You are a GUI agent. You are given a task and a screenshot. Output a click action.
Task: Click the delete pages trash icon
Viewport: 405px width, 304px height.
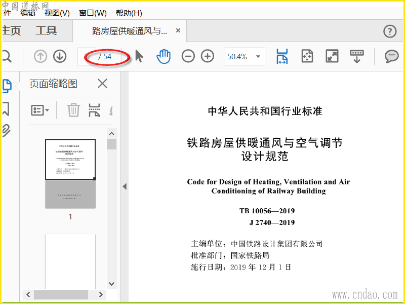point(73,110)
